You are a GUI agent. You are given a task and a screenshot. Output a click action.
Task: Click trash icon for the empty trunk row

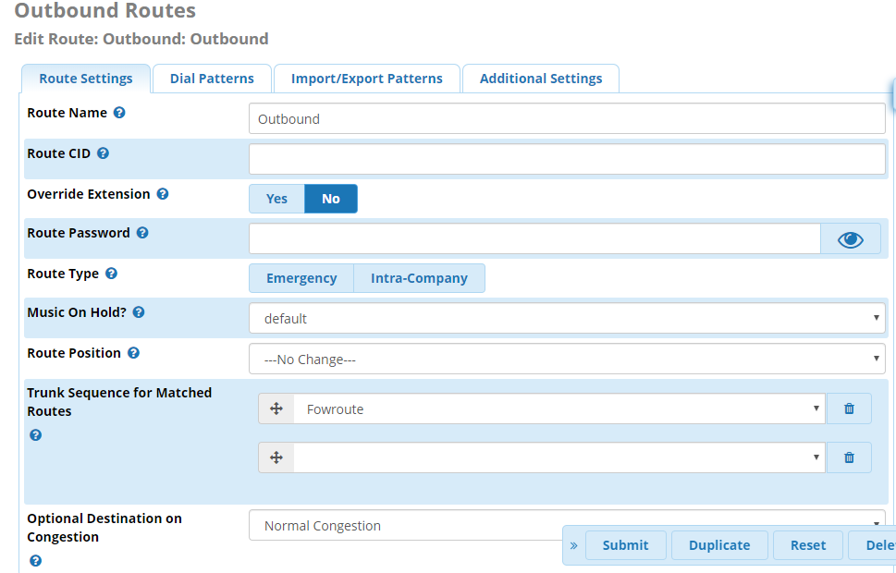point(849,457)
